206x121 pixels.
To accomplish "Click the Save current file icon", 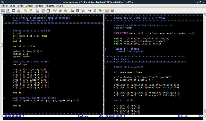I will click(8, 10).
